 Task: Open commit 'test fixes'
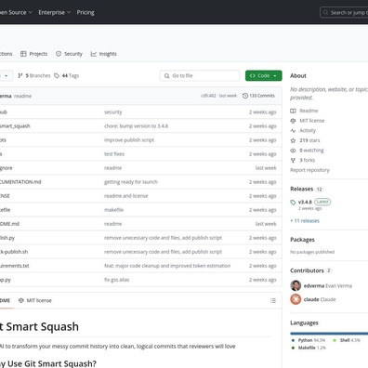pyautogui.click(x=114, y=154)
